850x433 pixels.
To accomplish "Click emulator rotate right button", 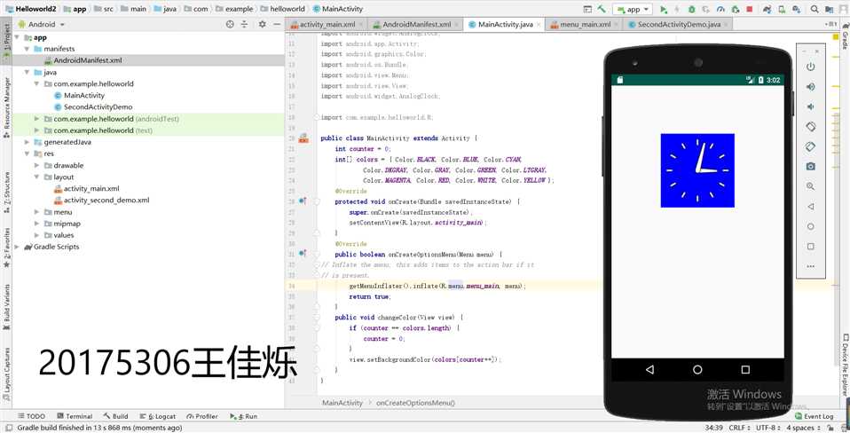I will tap(810, 146).
